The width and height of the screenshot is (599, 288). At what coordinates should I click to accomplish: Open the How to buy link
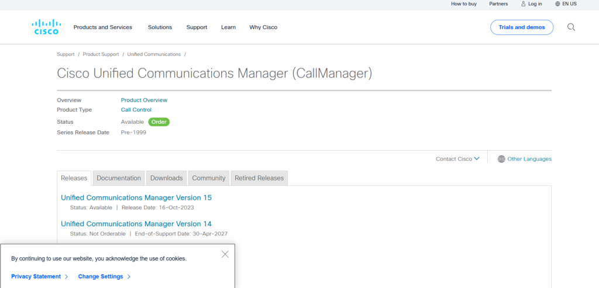point(464,4)
